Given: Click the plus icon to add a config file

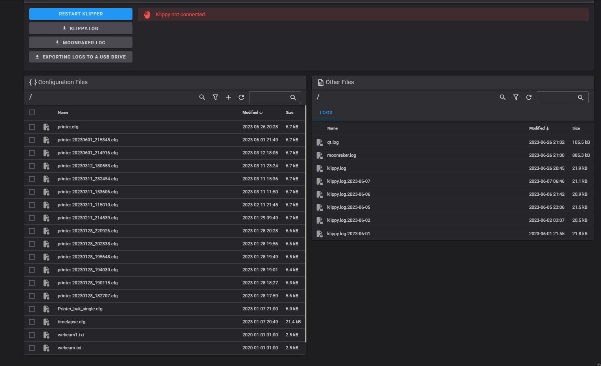Looking at the screenshot, I should [x=228, y=97].
